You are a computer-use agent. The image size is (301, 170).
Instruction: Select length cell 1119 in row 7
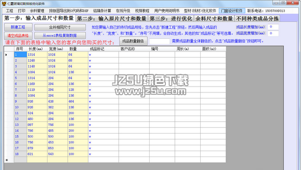point(37,90)
